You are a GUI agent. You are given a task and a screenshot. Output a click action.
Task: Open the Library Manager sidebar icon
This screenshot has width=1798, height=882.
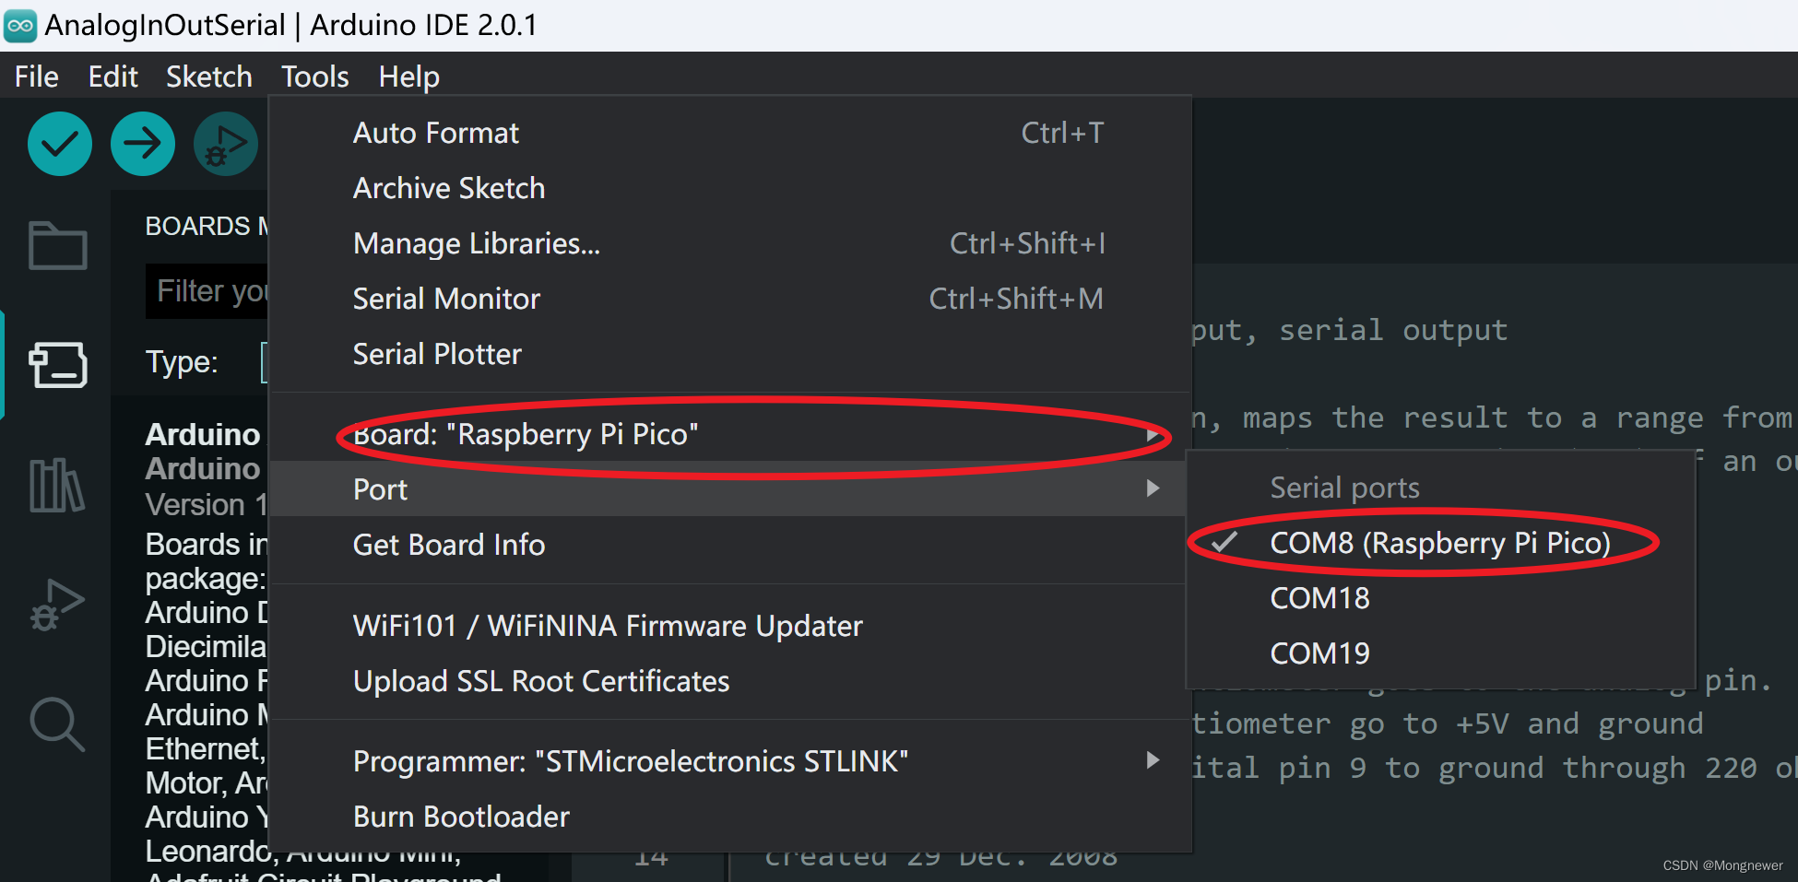[57, 485]
